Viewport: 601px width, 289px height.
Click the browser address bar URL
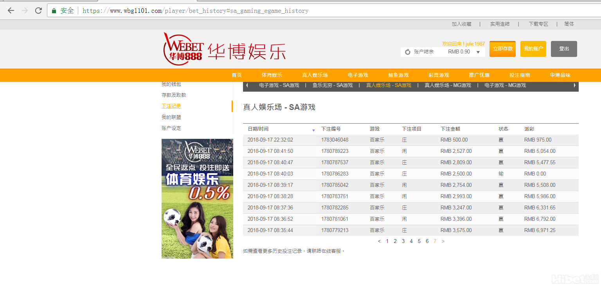(196, 11)
